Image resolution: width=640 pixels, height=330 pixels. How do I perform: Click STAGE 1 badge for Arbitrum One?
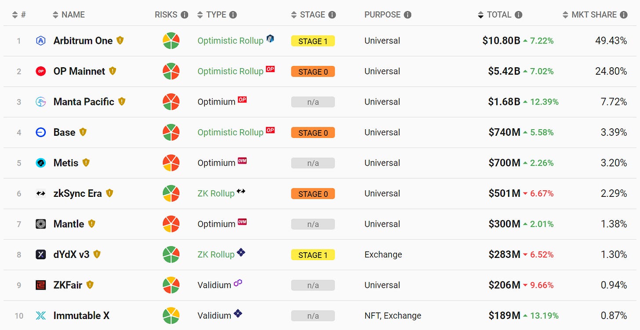pos(313,41)
